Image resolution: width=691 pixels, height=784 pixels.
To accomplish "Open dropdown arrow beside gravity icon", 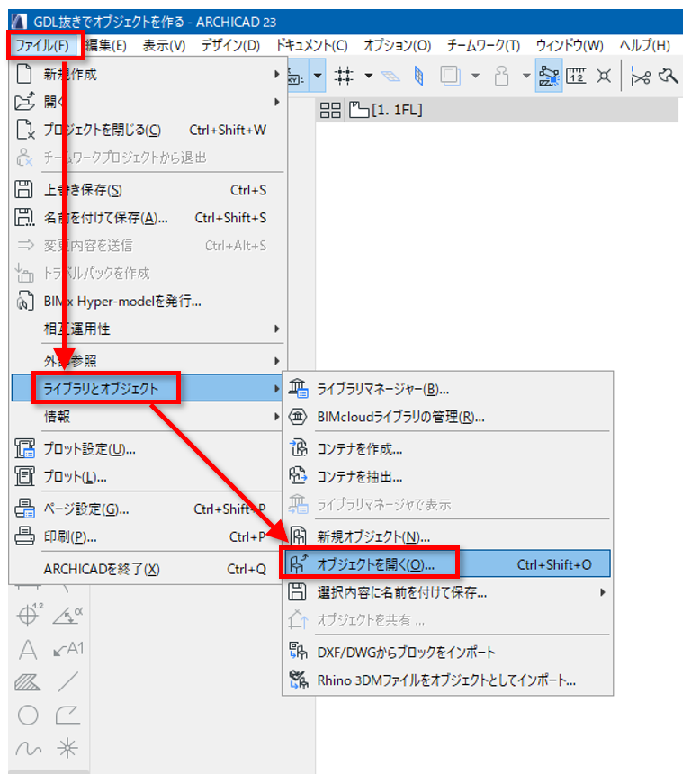I will (x=526, y=76).
